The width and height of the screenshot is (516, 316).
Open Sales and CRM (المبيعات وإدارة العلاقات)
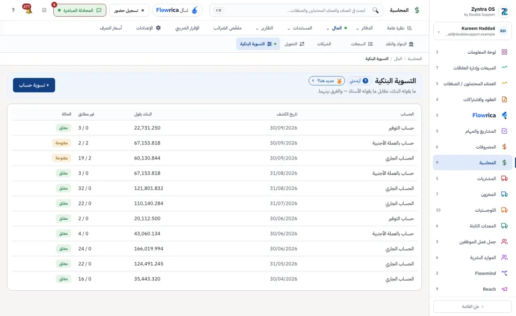click(472, 68)
